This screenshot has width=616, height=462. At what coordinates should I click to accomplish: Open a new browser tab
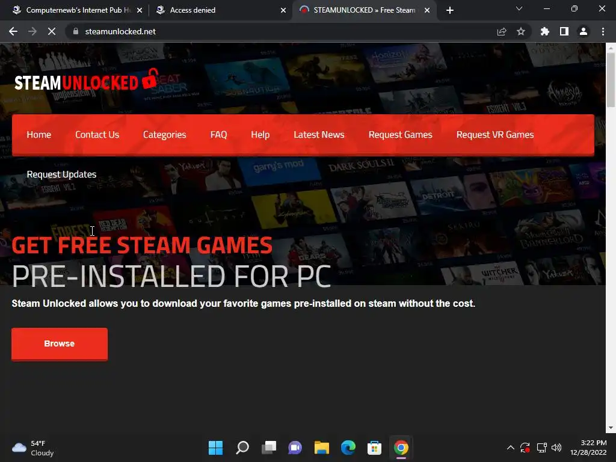[x=450, y=10]
